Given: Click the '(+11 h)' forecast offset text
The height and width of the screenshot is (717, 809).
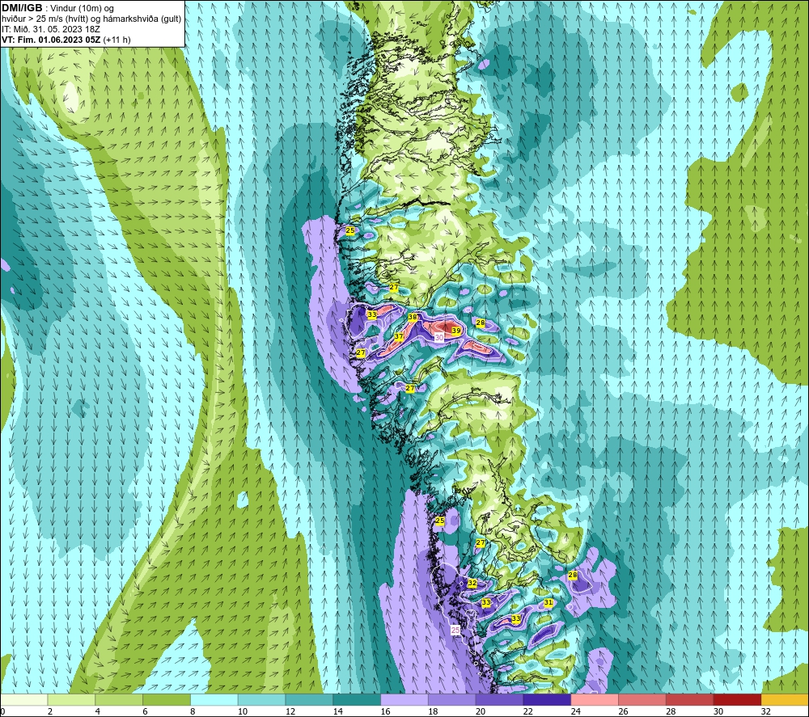Looking at the screenshot, I should coord(117,40).
